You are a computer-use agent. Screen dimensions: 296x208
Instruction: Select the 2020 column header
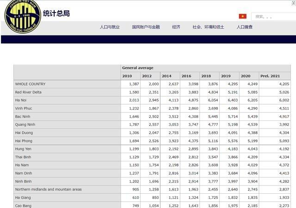pyautogui.click(x=249, y=76)
